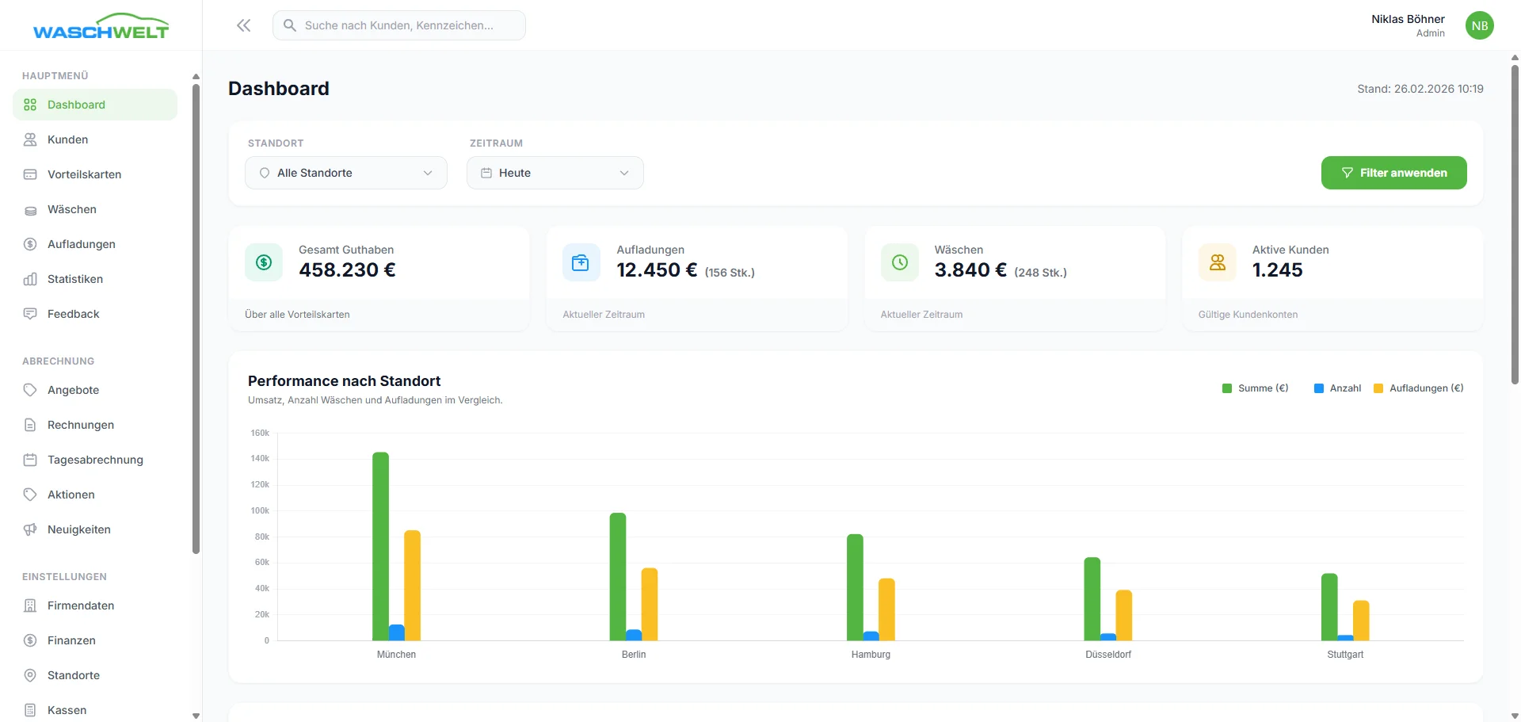
Task: Toggle Anzahl series in chart legend
Action: click(x=1337, y=388)
